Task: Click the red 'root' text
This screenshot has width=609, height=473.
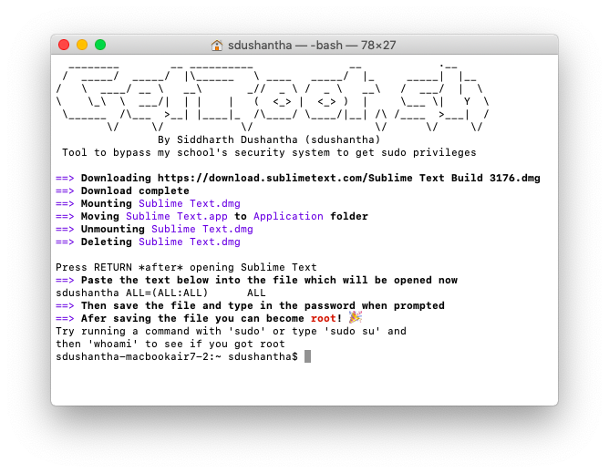Action: pyautogui.click(x=323, y=318)
